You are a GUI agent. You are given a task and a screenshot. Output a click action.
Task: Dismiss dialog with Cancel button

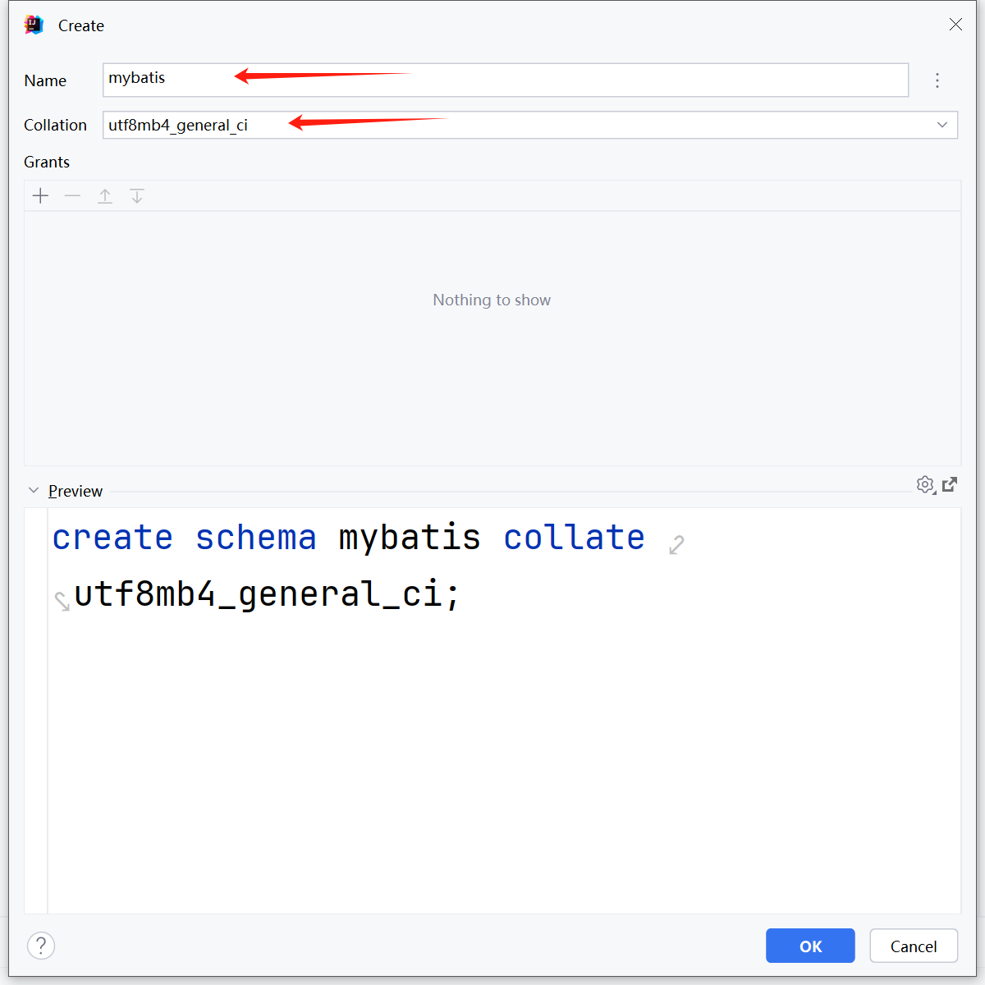pos(914,946)
